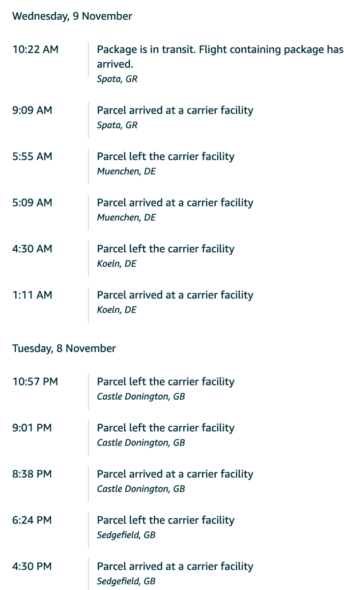Screen dimensions: 344x590
Task: Click the Wednesday, 9 November date header
Action: click(x=72, y=16)
